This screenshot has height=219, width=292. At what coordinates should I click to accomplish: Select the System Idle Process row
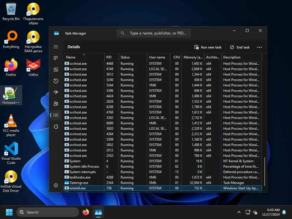(163, 167)
